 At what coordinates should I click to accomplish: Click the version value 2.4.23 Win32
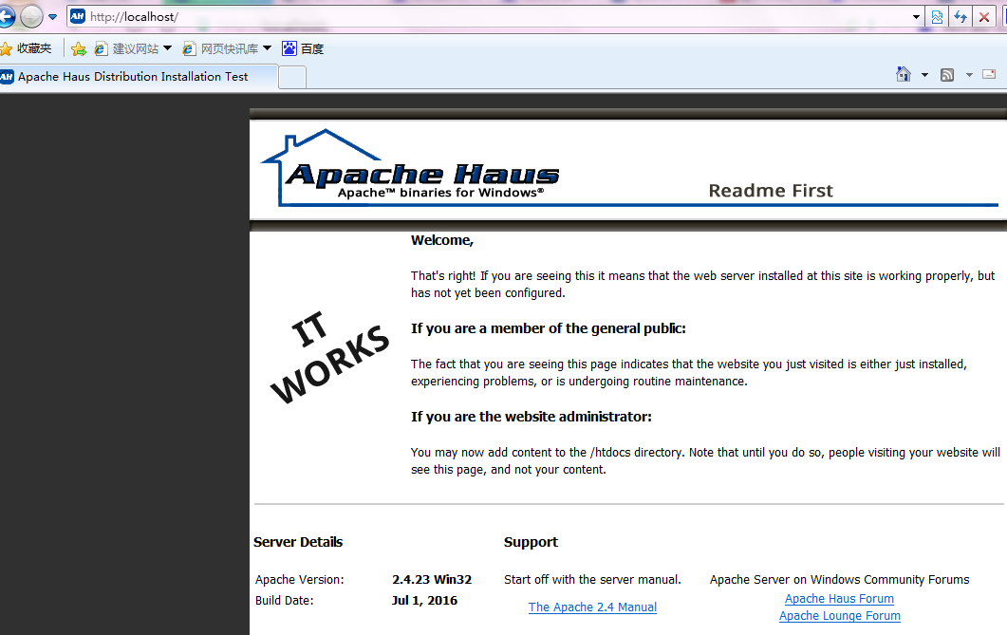[432, 580]
